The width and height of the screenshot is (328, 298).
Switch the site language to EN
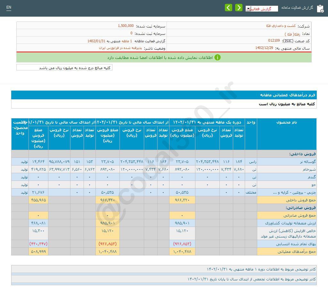tap(9, 8)
